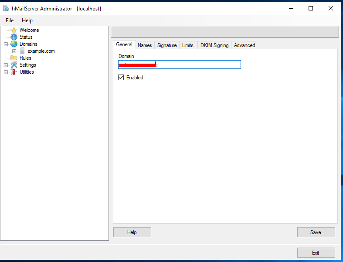Select Settings label in the tree

click(x=28, y=65)
